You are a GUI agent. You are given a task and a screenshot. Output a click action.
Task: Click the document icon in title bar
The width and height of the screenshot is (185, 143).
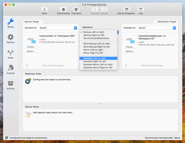80,5
